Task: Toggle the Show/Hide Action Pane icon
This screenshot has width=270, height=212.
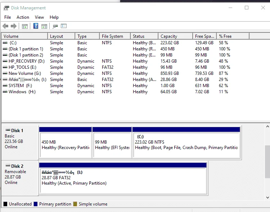Action: 44,26
